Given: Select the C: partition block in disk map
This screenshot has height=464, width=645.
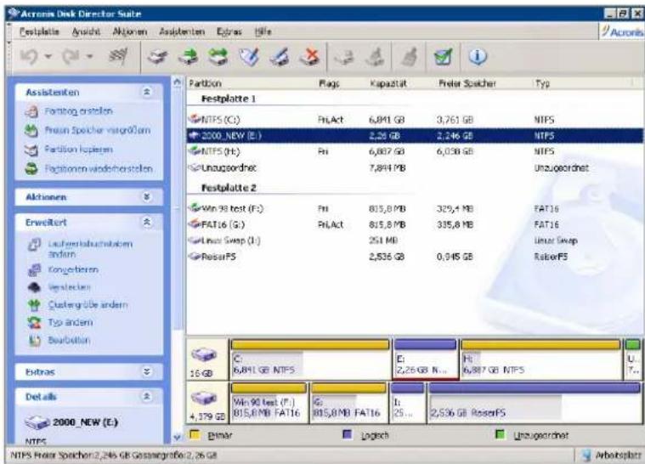Looking at the screenshot, I should (x=310, y=359).
